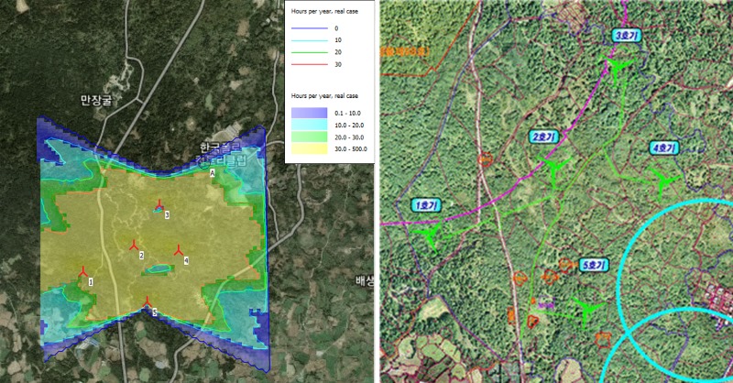Click legend value '30' next to red line
Image resolution: width=733 pixels, height=383 pixels.
pos(338,64)
